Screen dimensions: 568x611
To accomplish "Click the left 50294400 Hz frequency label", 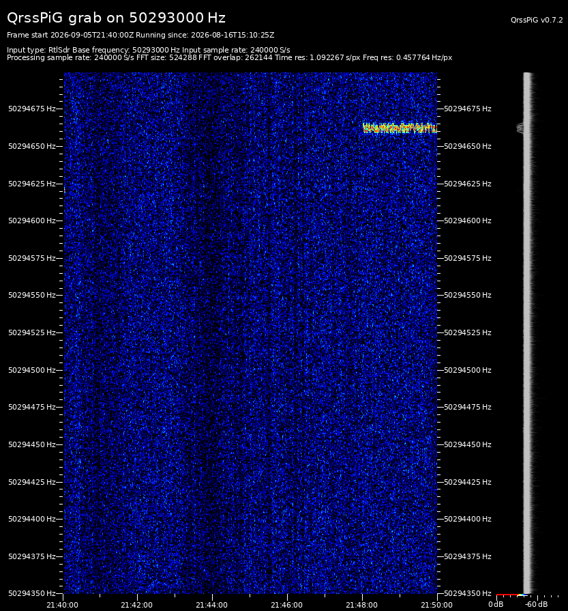I will [32, 519].
